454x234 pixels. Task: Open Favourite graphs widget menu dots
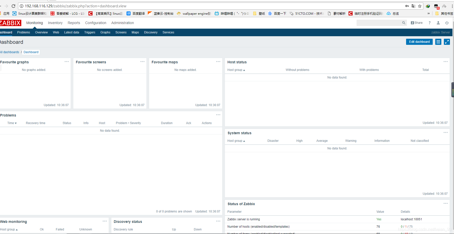(x=67, y=62)
